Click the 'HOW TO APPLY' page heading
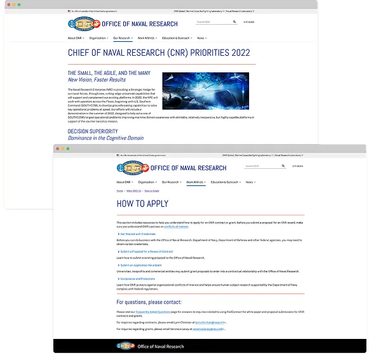The width and height of the screenshot is (371, 358). pos(142,204)
